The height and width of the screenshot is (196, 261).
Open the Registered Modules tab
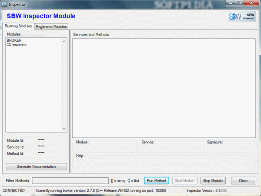pyautogui.click(x=51, y=27)
